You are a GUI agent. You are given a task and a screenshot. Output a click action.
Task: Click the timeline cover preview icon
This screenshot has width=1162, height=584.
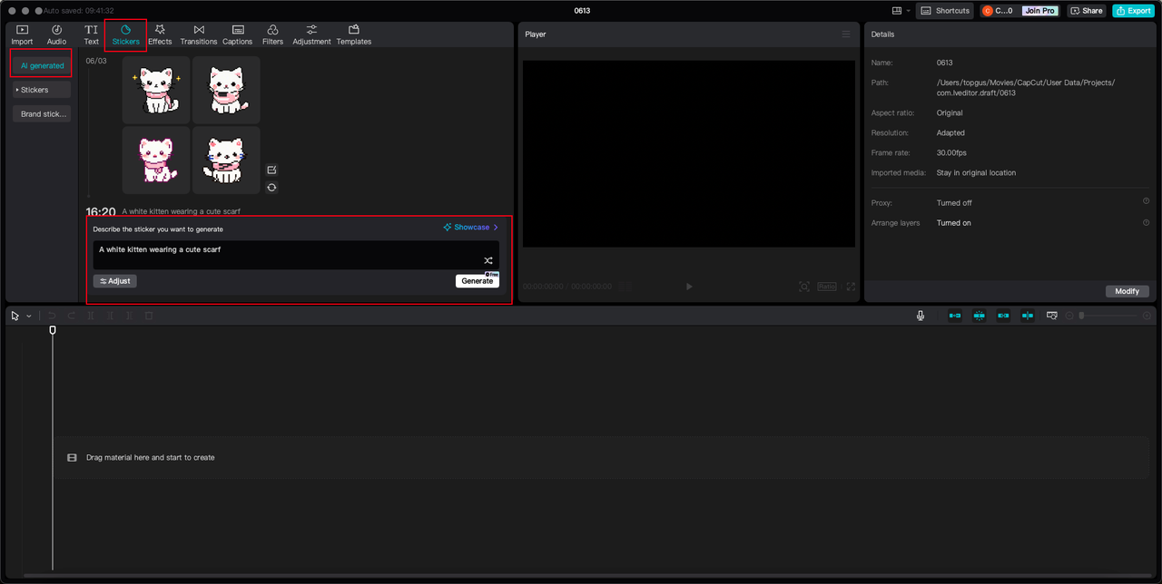click(1052, 316)
